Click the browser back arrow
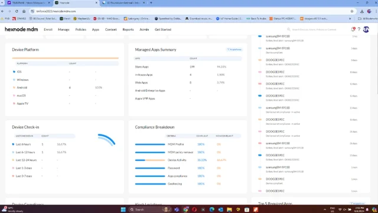Image resolution: width=378 pixels, height=213 pixels. (x=2, y=11)
